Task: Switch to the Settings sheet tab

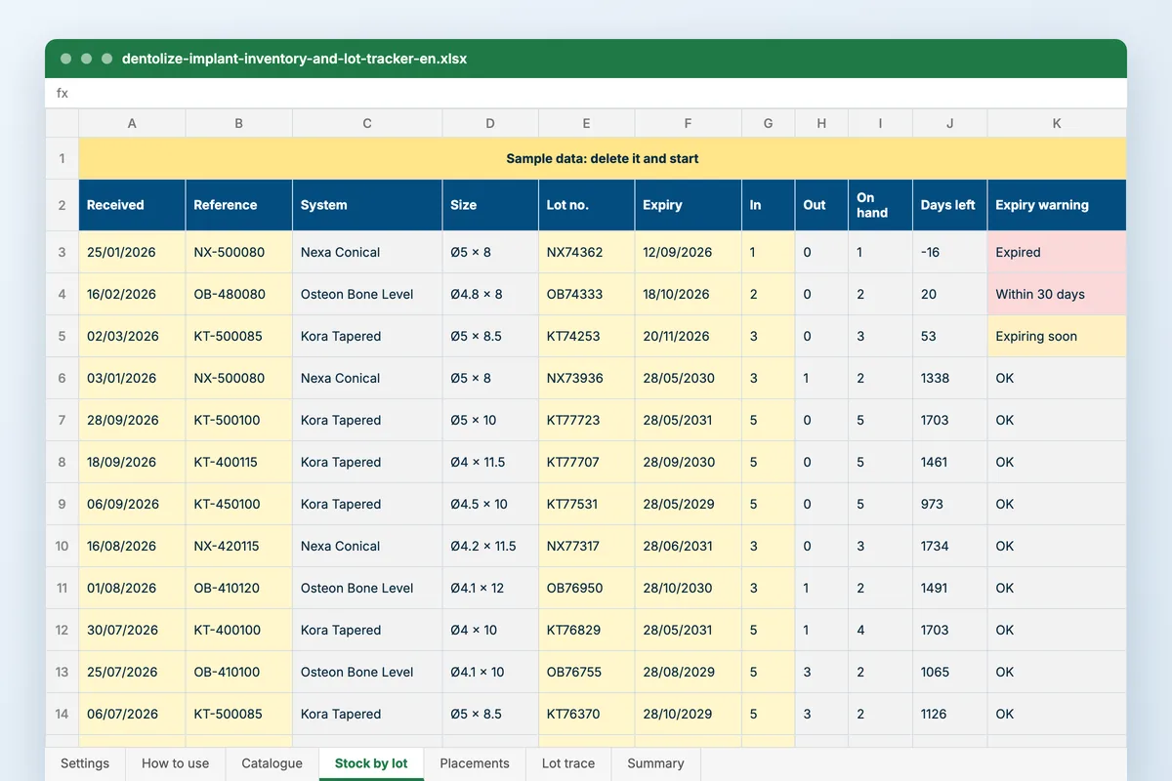Action: [x=85, y=763]
